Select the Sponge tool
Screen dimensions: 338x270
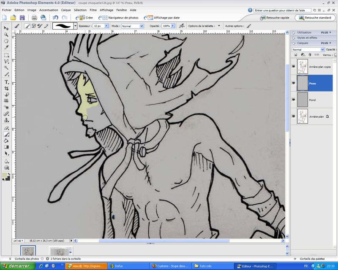click(6, 167)
